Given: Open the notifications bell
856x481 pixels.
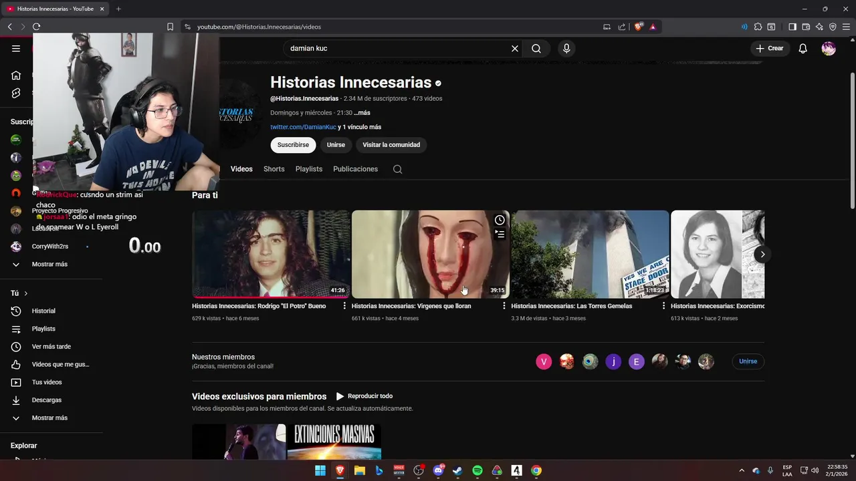Looking at the screenshot, I should click(803, 48).
